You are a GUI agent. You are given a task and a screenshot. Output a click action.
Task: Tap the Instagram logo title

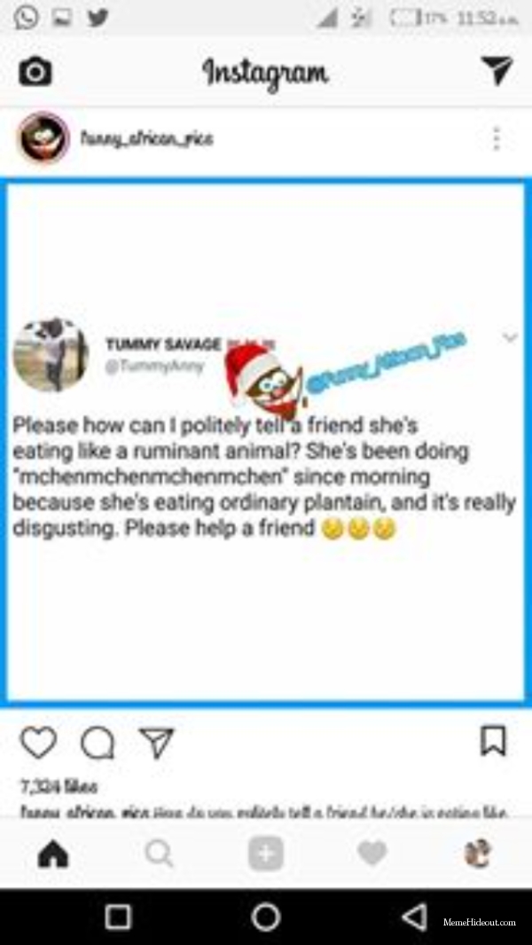[266, 73]
